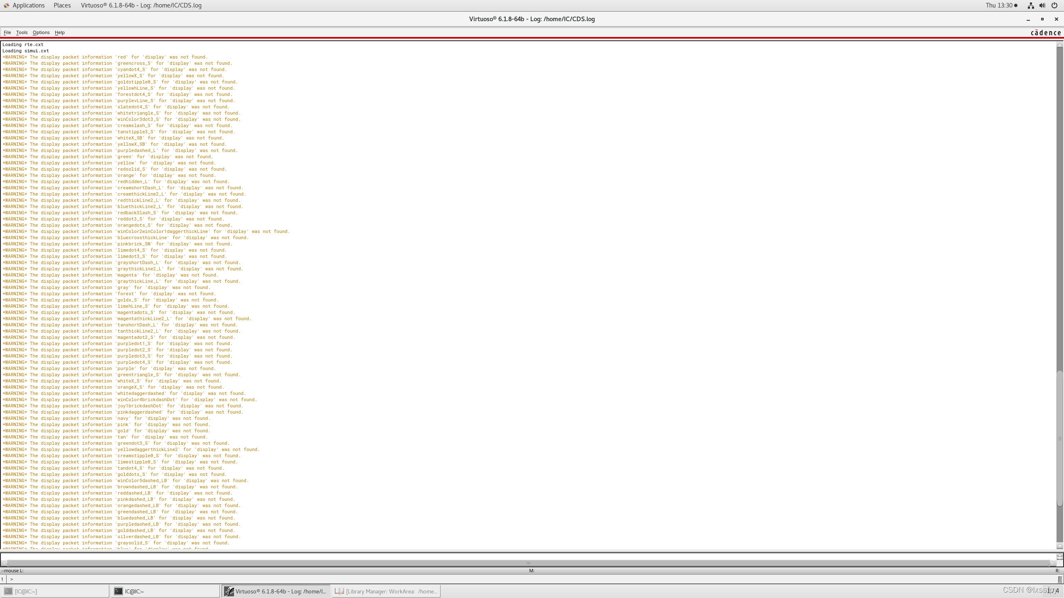Click the warning line for 'navy' packet
The width and height of the screenshot is (1064, 598).
click(x=106, y=418)
